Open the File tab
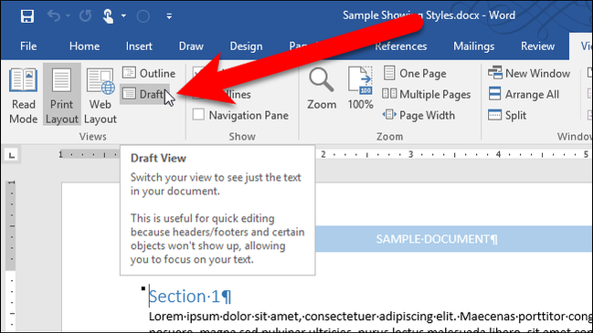 click(x=28, y=46)
